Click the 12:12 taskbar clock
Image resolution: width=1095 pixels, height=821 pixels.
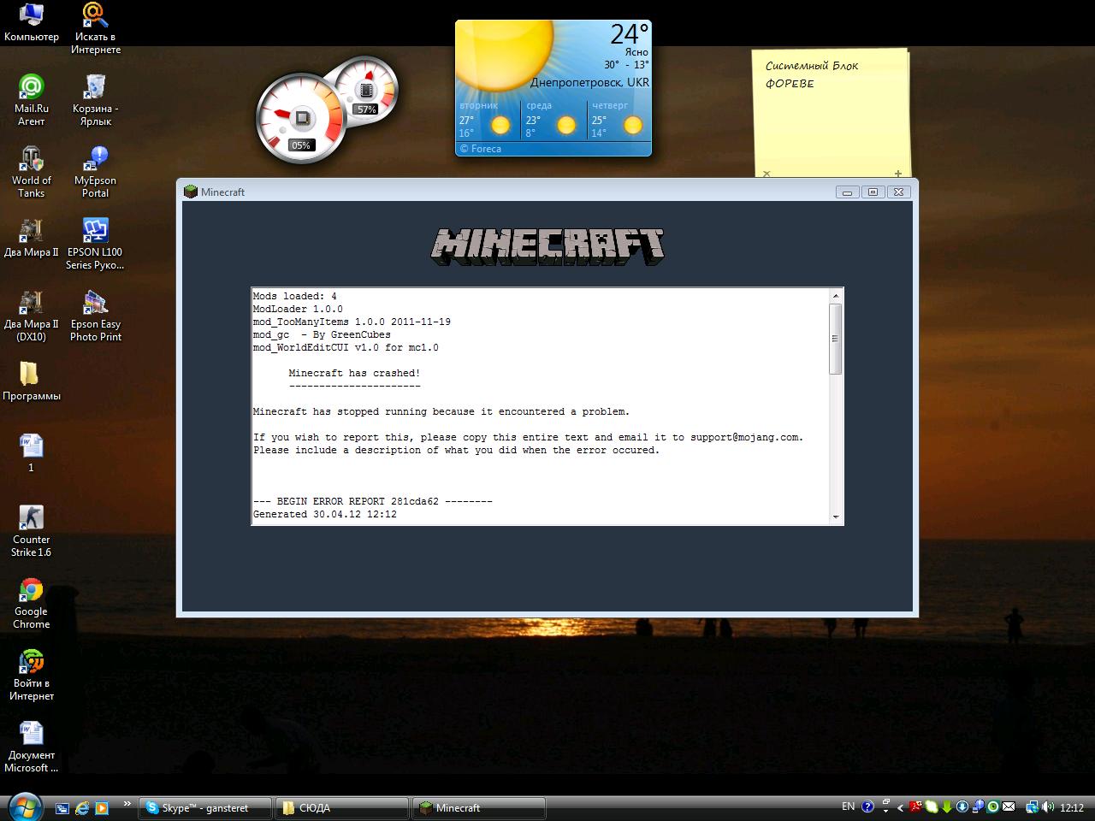pos(1072,807)
